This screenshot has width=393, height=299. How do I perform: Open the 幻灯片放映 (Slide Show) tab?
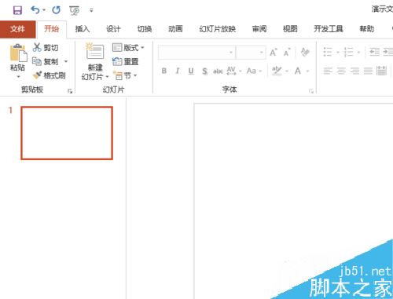[217, 29]
